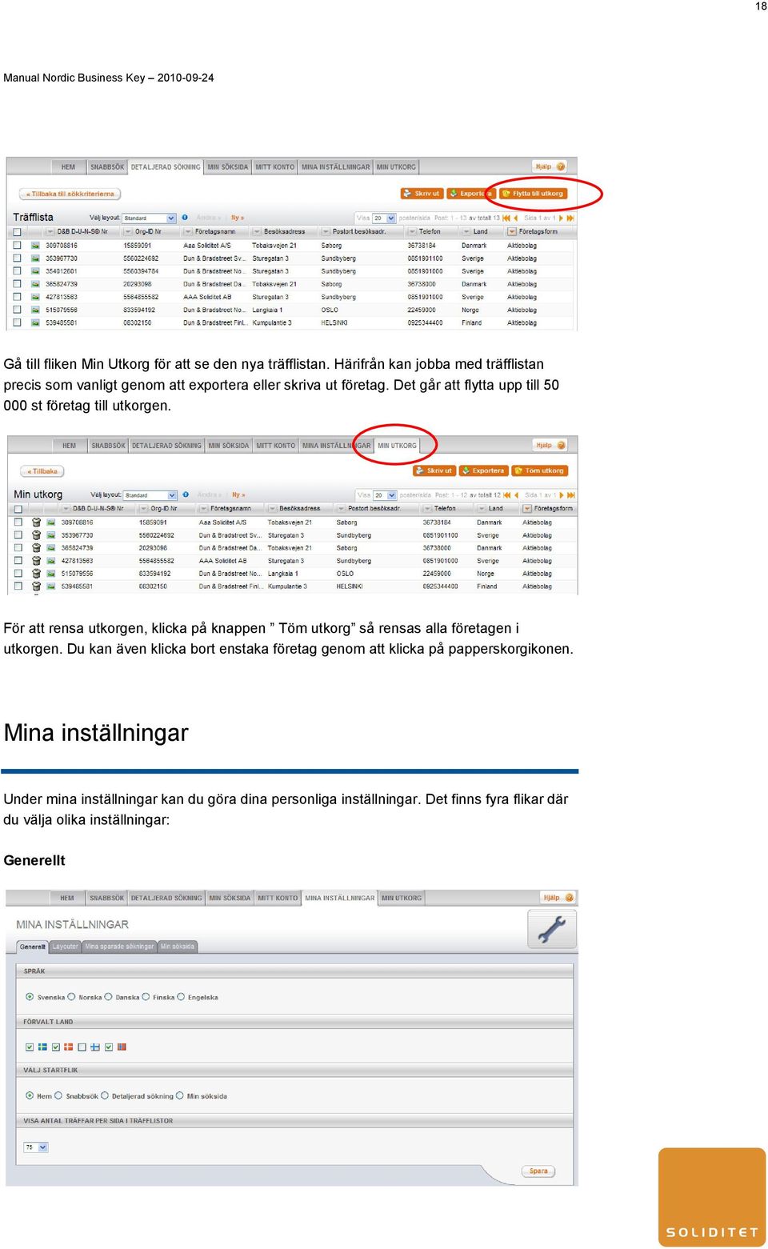
Task: Select Detaljerad sökning start tab radio
Action: click(104, 1096)
